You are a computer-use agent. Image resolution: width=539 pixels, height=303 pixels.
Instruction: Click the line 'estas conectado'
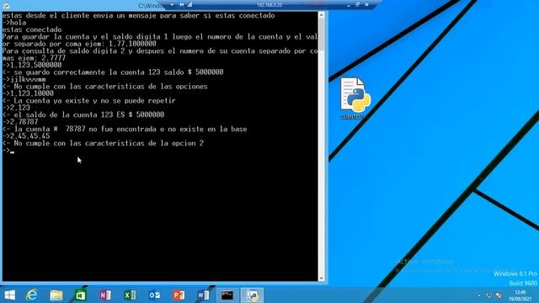(32, 29)
